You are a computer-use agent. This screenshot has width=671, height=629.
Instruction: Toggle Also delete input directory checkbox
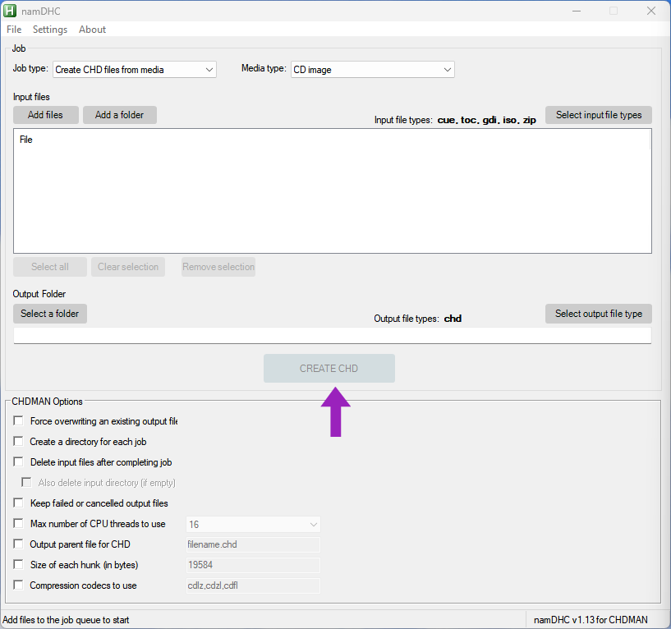click(x=26, y=483)
